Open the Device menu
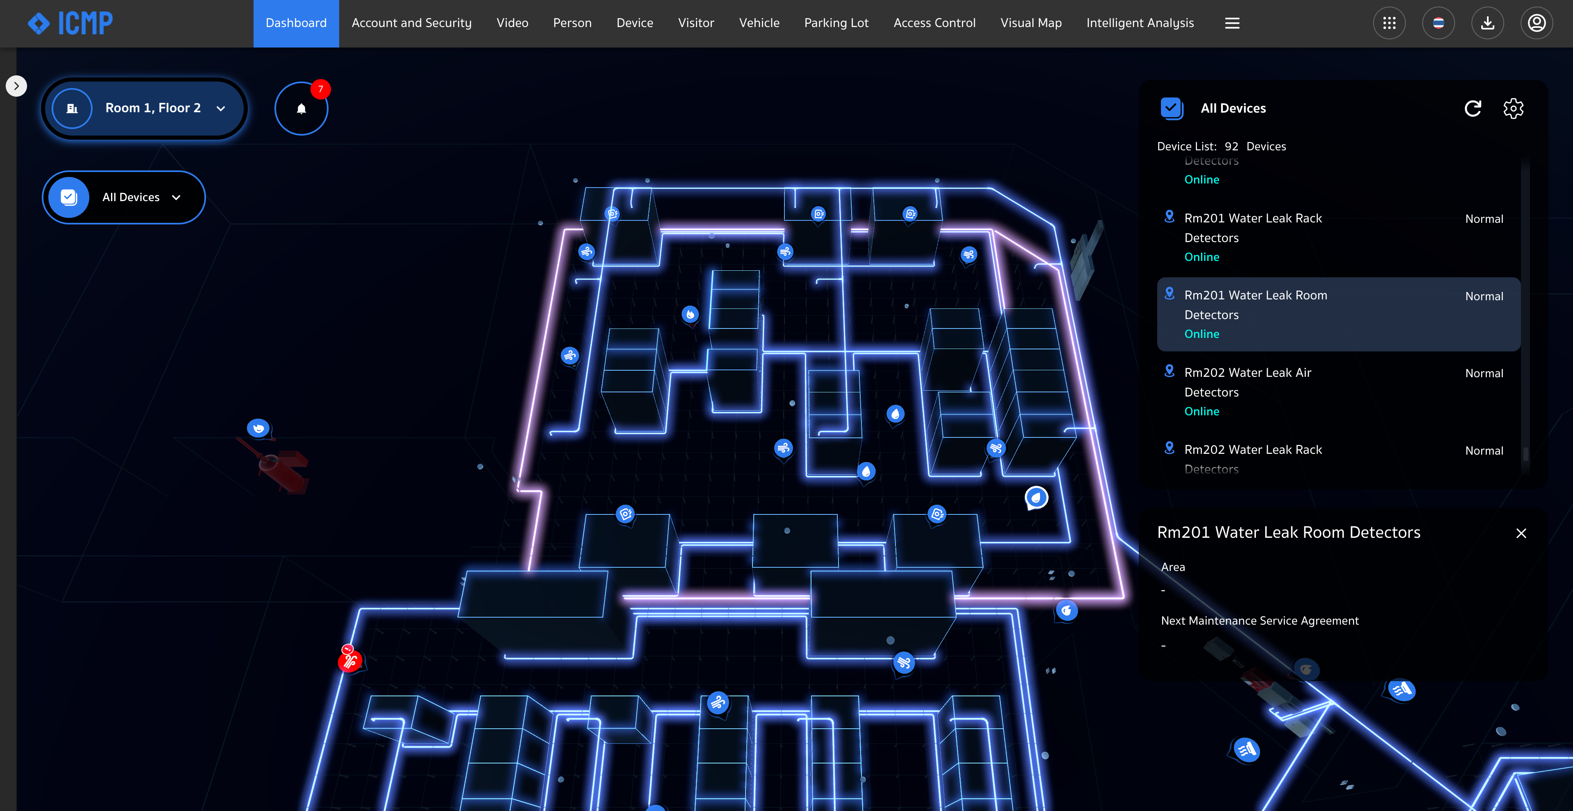The height and width of the screenshot is (811, 1573). 635,23
